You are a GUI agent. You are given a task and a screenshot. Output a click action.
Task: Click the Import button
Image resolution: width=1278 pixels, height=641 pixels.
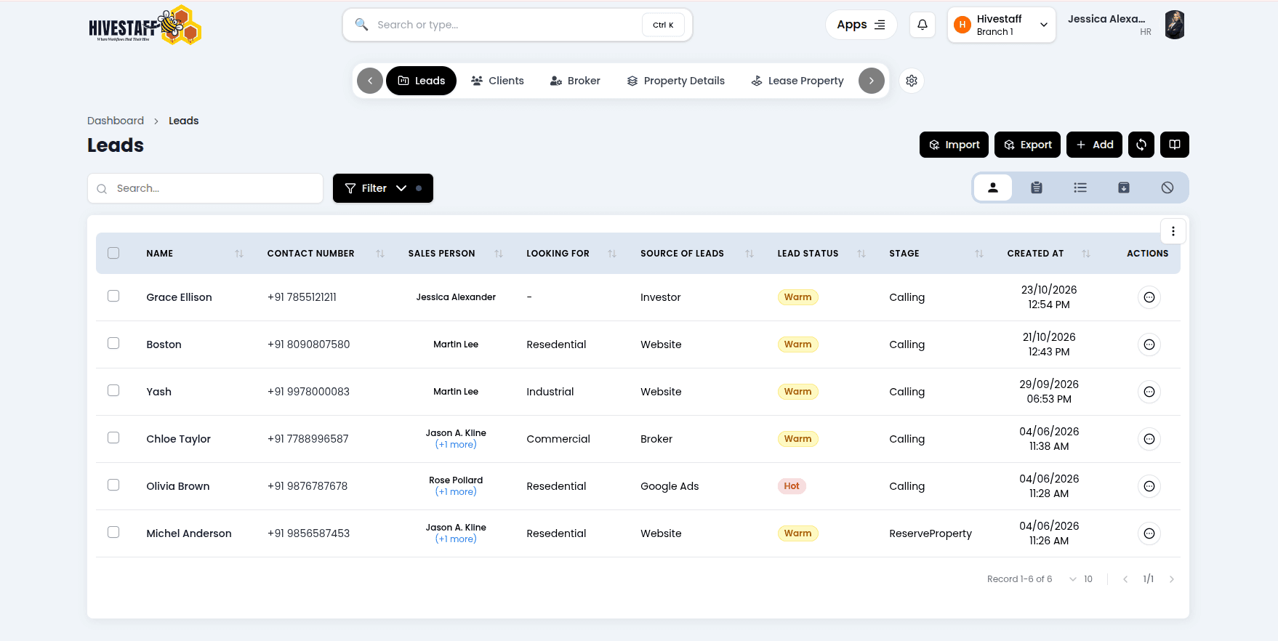[x=954, y=145]
